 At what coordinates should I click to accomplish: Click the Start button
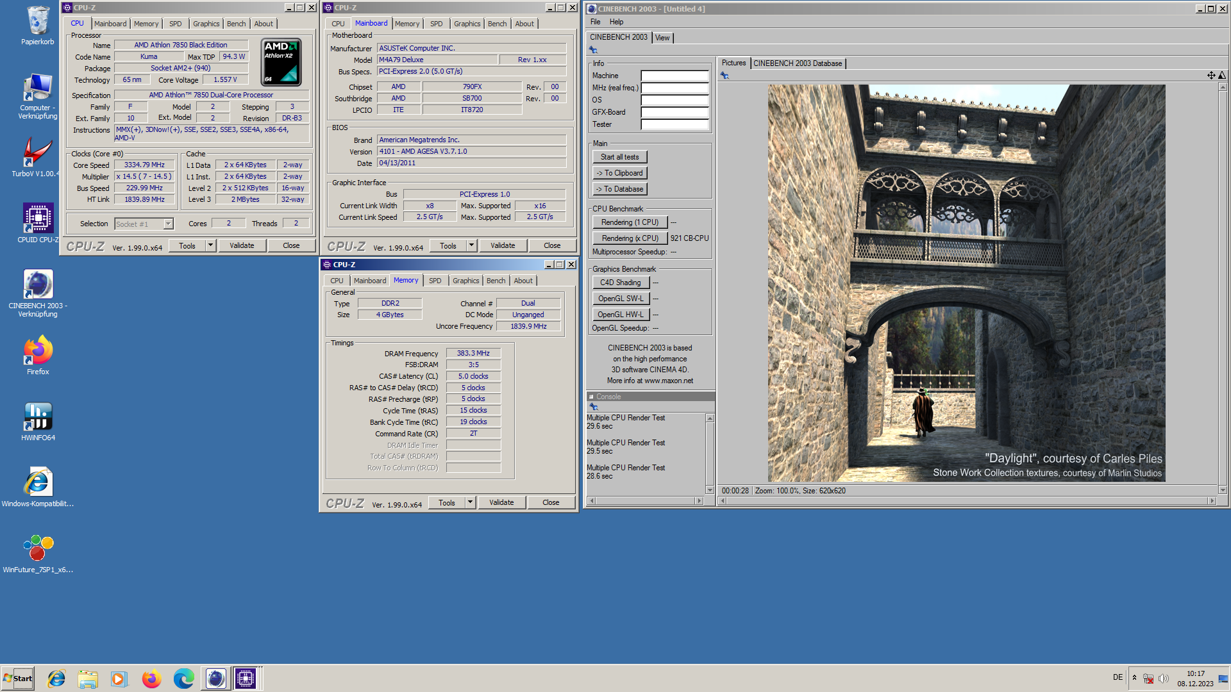point(18,678)
